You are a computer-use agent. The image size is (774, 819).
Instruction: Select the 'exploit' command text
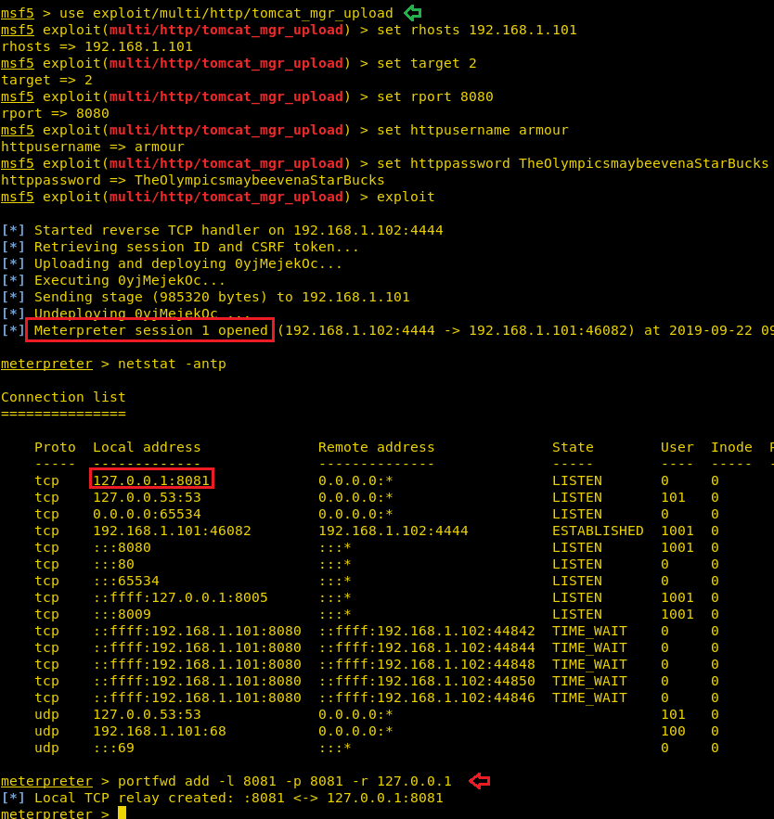point(406,198)
